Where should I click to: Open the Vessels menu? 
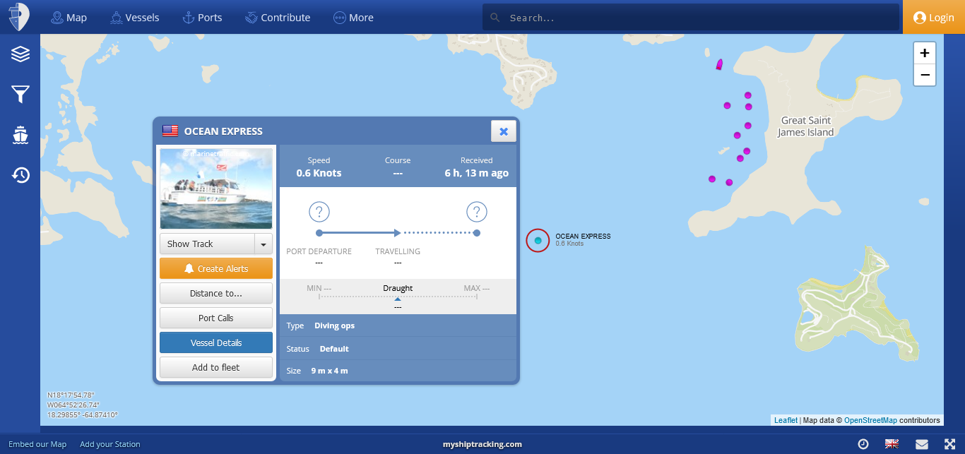pos(135,18)
